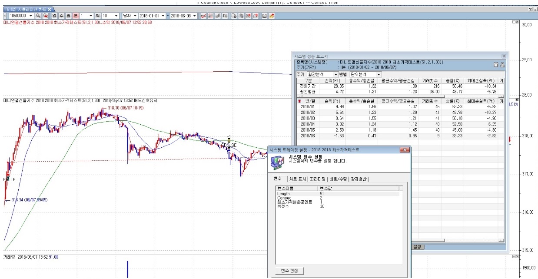The image size is (538, 279).
Task: Open the 강제청산 tab
Action: click(x=359, y=179)
